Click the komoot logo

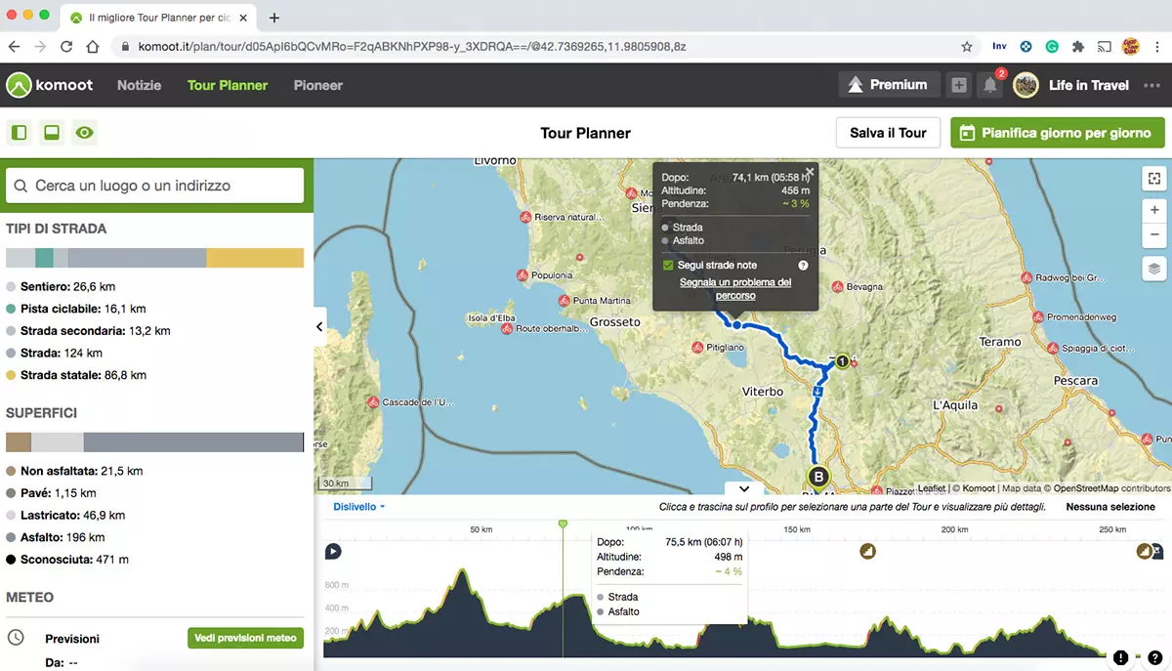(x=50, y=85)
